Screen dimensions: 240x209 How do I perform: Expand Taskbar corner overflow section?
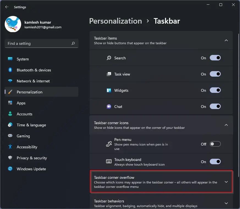226,182
